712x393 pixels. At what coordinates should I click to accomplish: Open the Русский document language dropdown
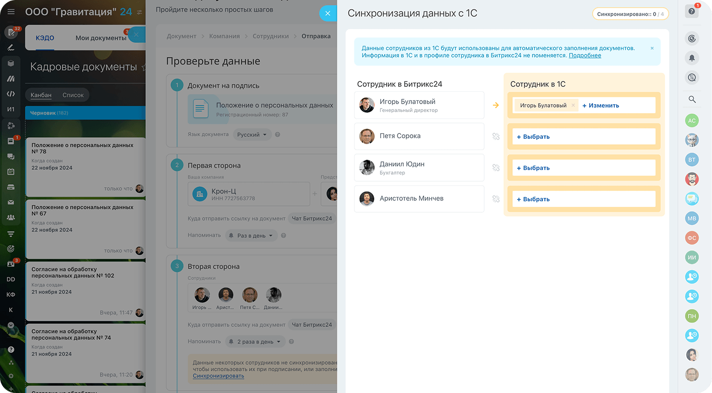pos(252,134)
